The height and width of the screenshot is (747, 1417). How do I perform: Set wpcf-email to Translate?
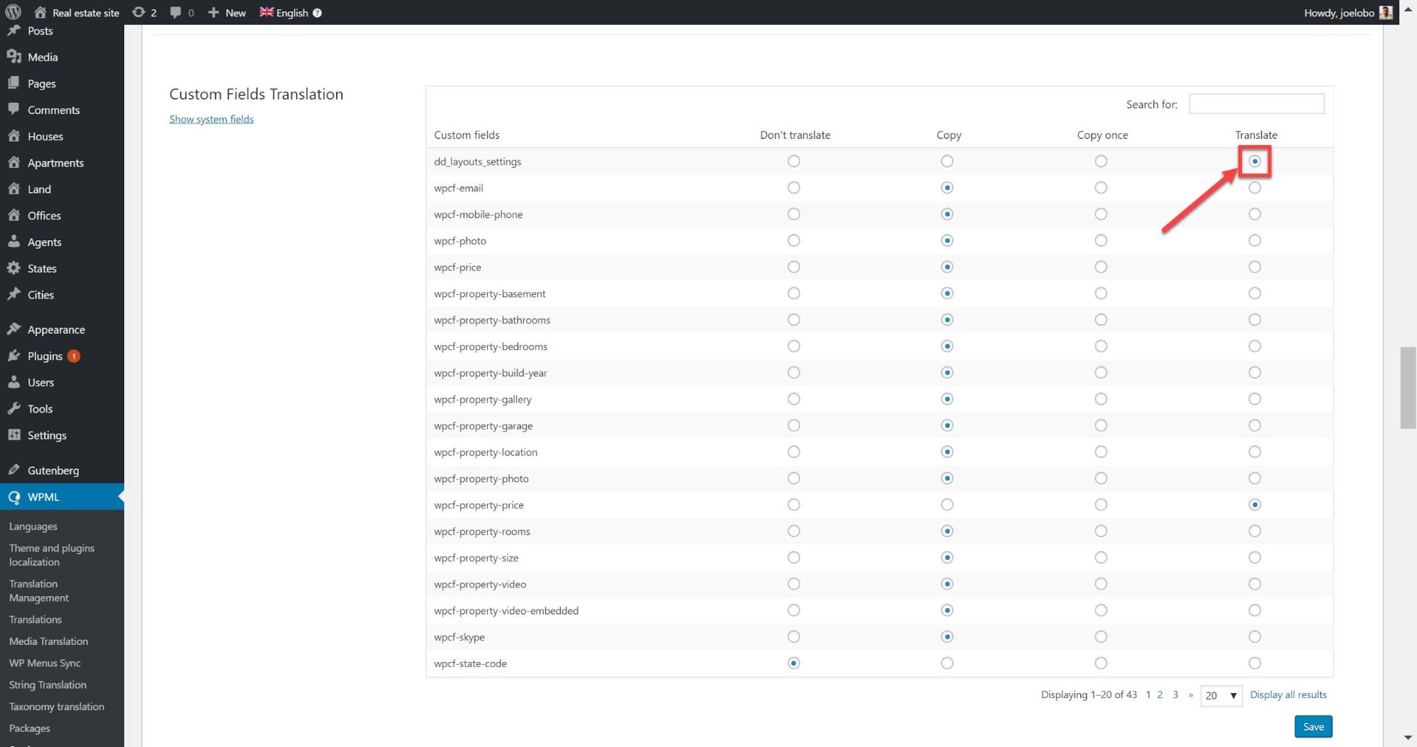[x=1255, y=188]
